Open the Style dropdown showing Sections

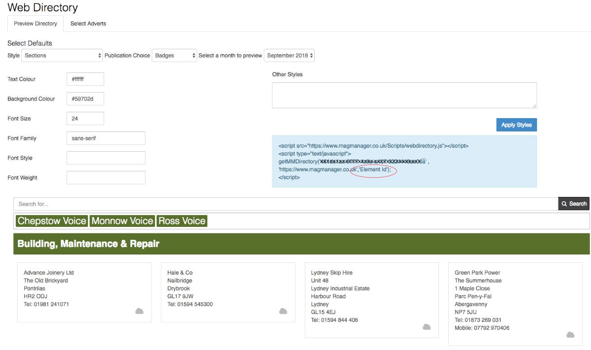click(x=62, y=56)
